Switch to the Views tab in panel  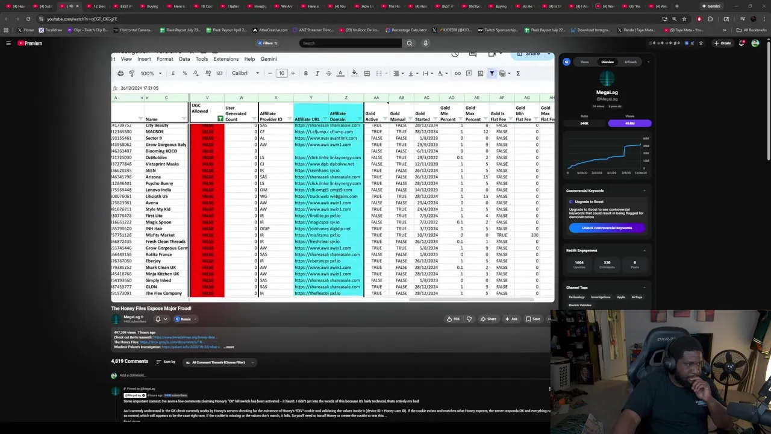click(x=584, y=62)
